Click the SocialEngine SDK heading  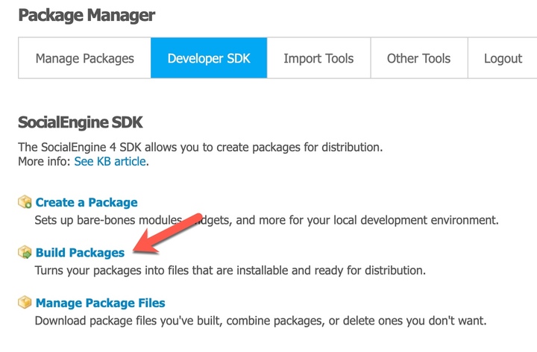tap(81, 122)
